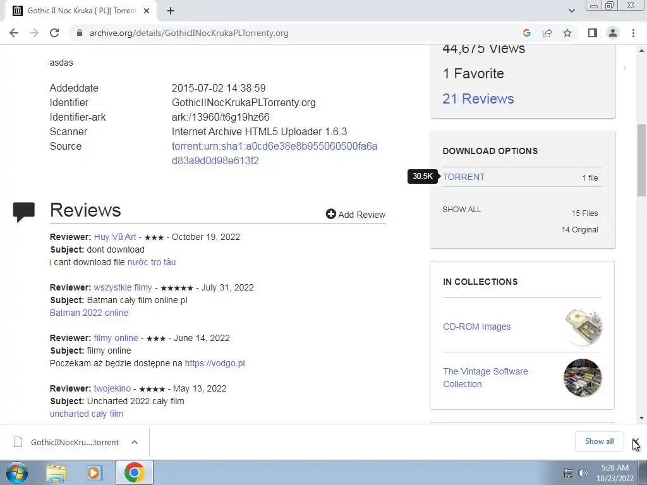Open volume speaker tray icon
Viewport: 647px width, 485px height.
click(583, 473)
